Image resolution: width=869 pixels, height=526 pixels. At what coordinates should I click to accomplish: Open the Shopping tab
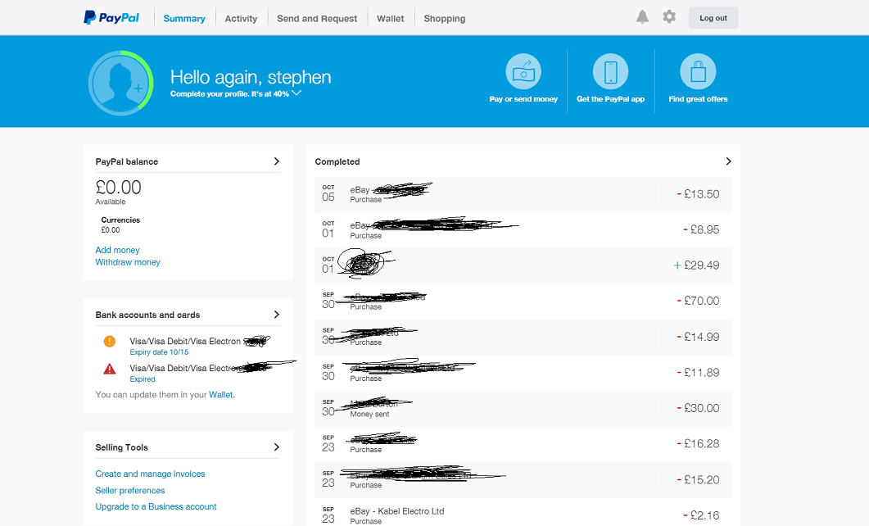445,18
